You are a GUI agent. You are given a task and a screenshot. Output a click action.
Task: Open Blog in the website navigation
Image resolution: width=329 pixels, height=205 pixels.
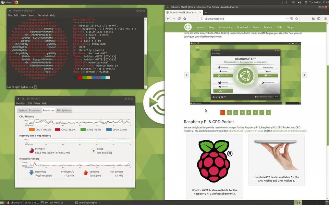211,27
